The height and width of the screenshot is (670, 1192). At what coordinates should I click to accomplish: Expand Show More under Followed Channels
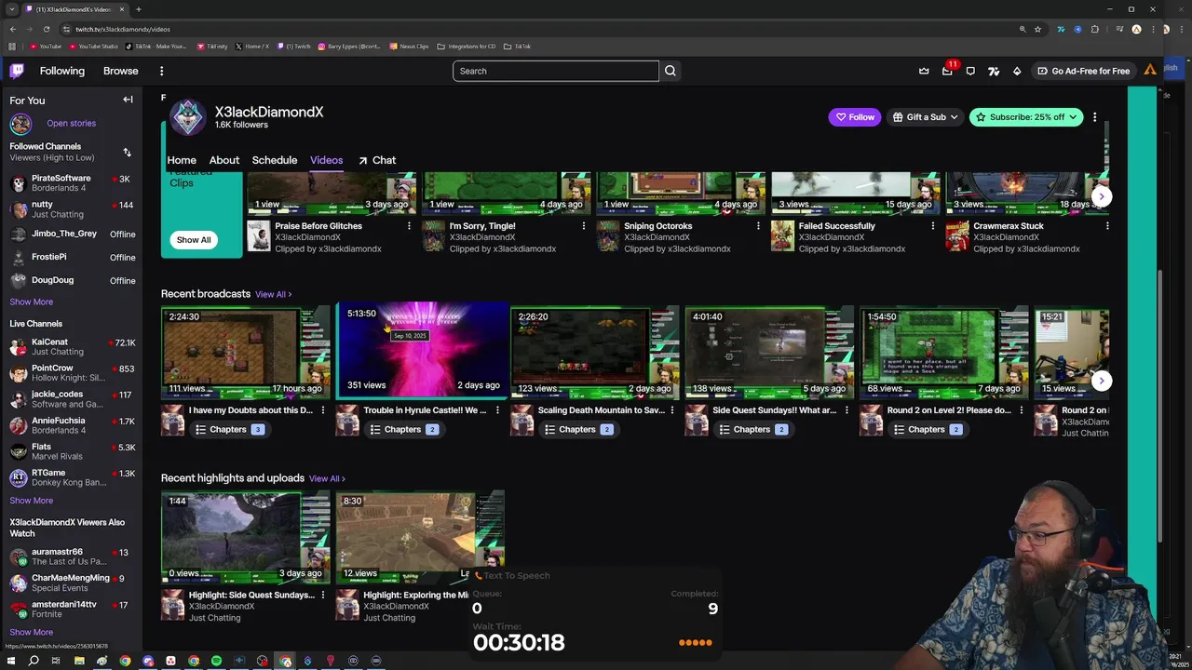coord(31,301)
